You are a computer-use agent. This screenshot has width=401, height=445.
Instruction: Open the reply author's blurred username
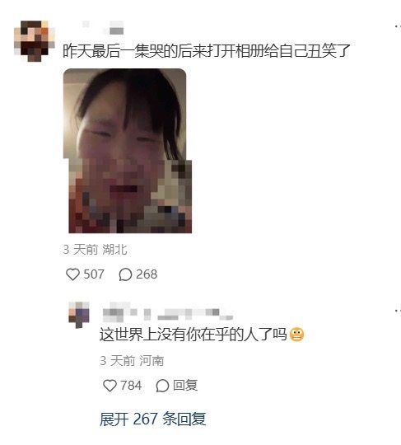(168, 311)
